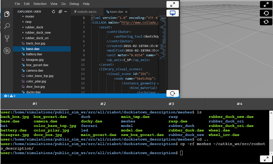Expand the rasp folder in Explorer
This screenshot has width=273, height=164.
[x=28, y=22]
